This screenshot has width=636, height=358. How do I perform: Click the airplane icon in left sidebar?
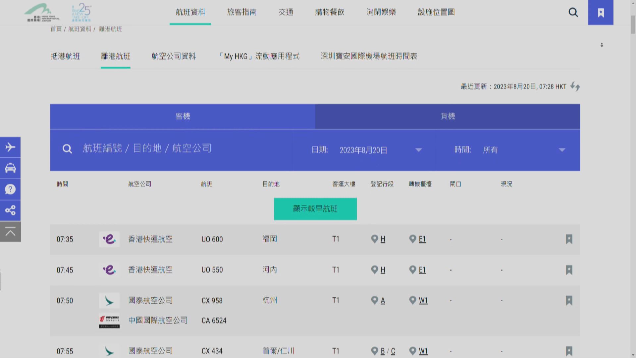click(10, 147)
